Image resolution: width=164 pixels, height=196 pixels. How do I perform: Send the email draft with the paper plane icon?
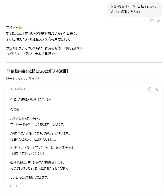[157, 89]
